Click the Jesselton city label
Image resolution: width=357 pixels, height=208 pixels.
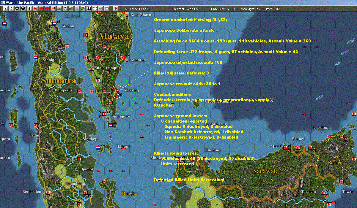point(320,128)
